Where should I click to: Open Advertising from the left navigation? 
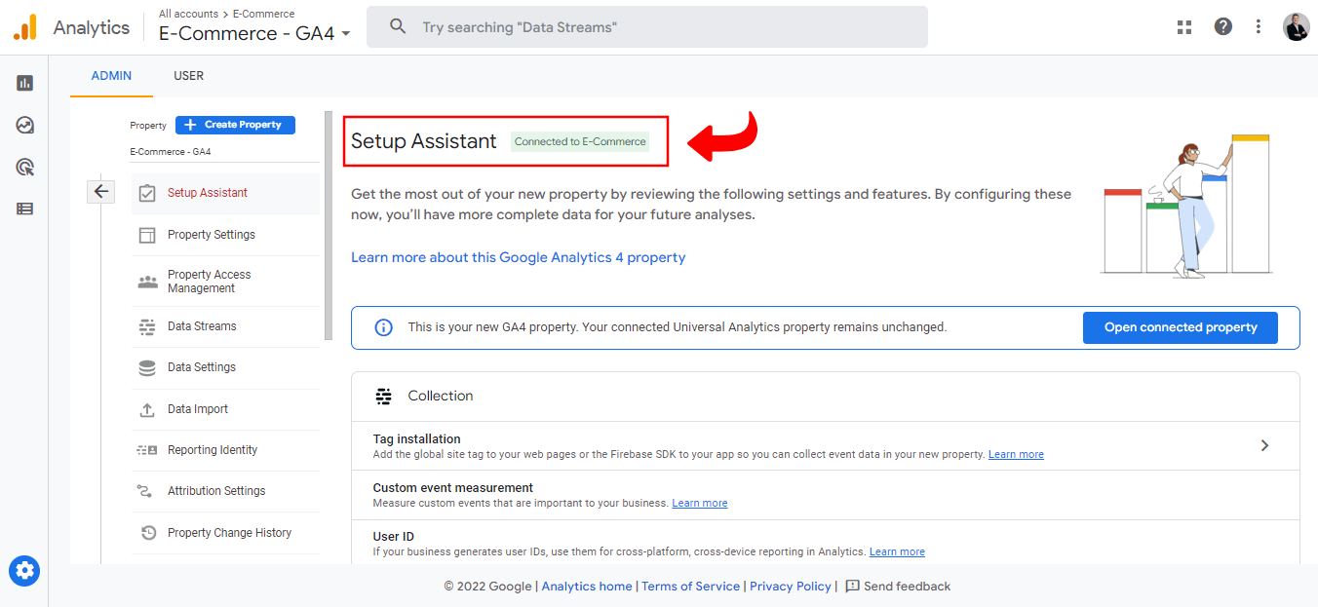(x=24, y=167)
